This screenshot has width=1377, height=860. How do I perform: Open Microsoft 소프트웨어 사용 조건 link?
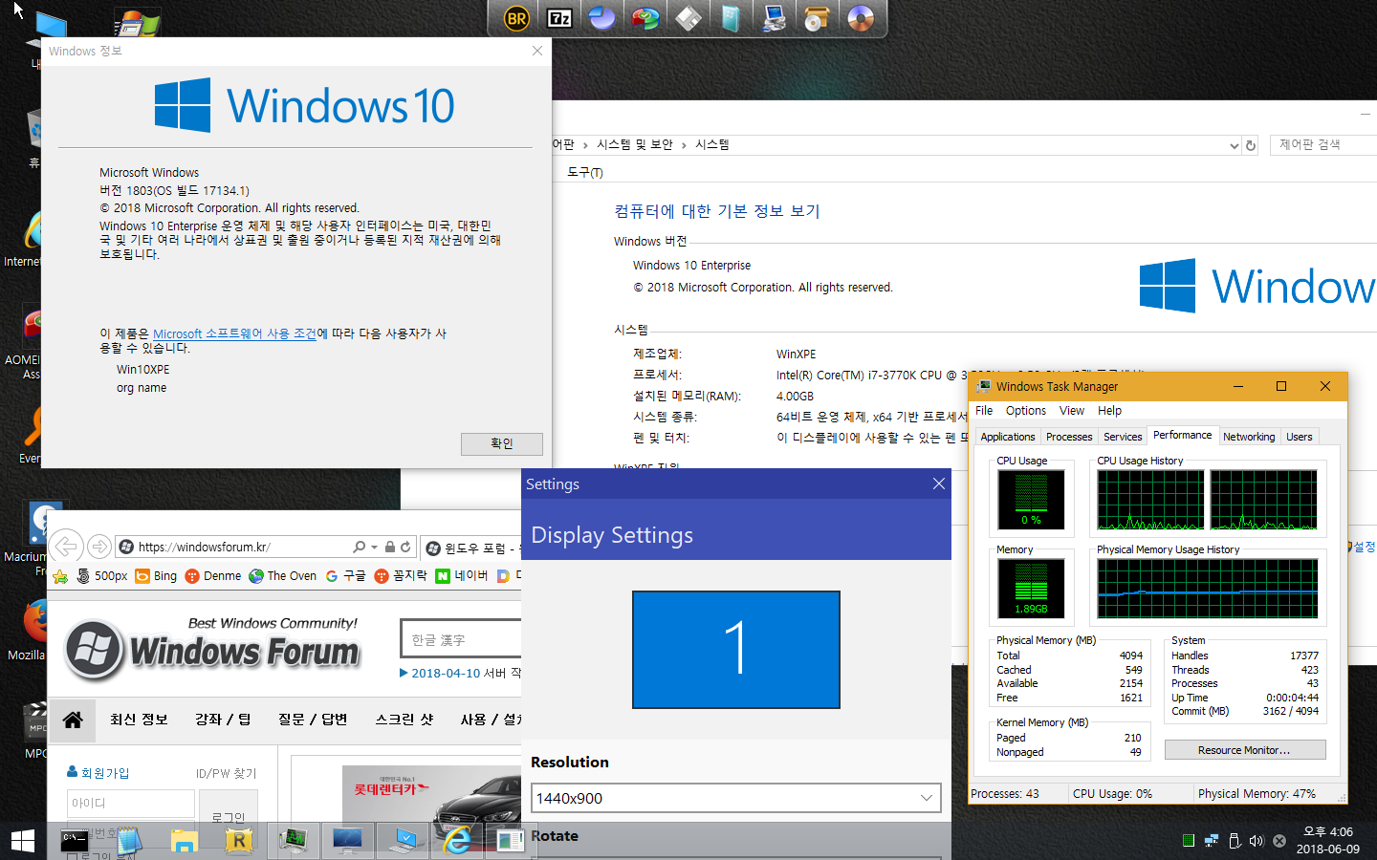[x=234, y=333]
